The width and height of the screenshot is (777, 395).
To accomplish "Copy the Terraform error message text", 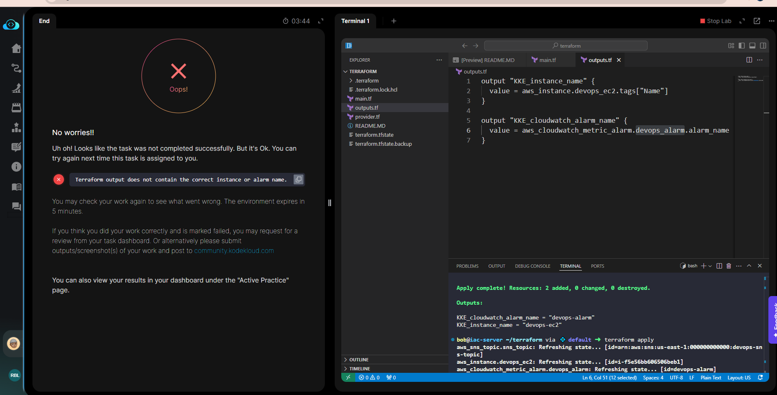I will tap(299, 179).
